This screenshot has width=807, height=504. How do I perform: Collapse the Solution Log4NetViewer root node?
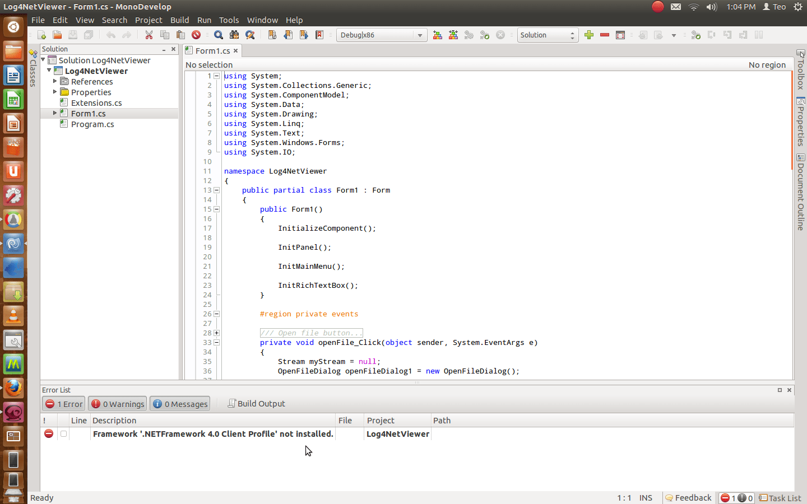click(x=43, y=59)
